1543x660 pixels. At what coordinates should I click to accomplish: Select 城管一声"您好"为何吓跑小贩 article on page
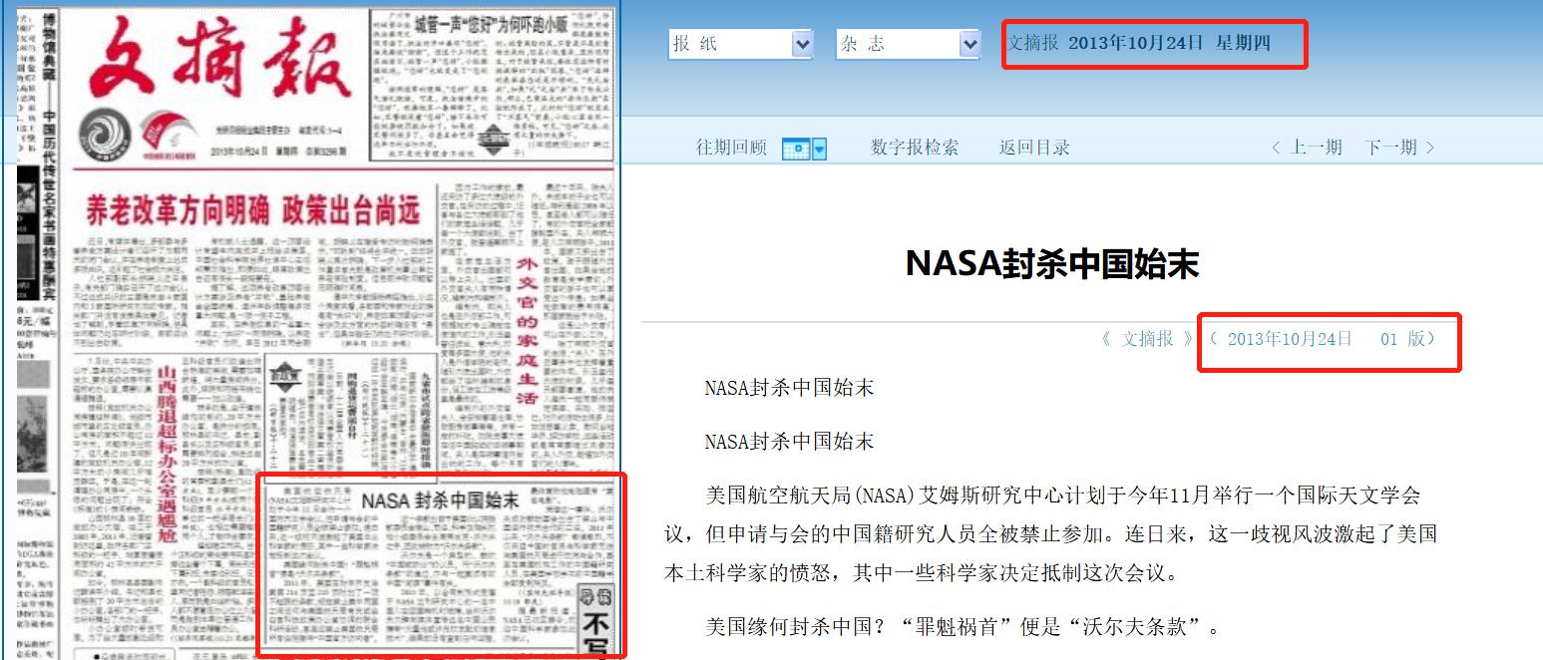click(490, 23)
